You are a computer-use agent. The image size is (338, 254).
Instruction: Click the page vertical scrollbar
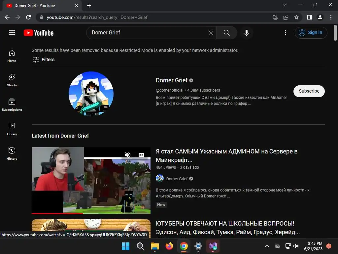pyautogui.click(x=335, y=33)
